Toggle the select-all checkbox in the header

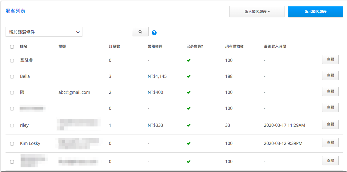point(12,47)
